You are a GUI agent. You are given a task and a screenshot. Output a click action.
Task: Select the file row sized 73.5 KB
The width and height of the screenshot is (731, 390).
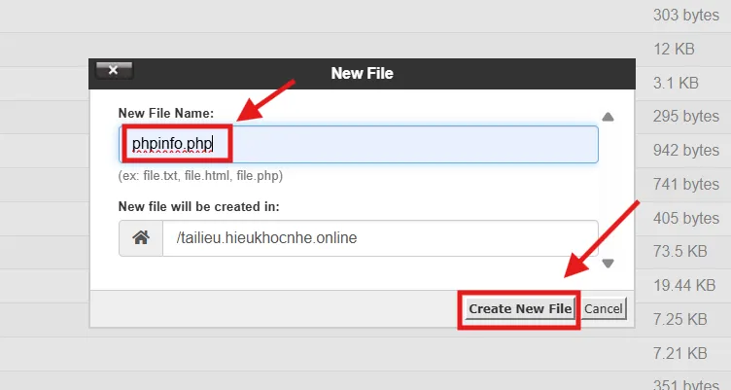point(685,251)
